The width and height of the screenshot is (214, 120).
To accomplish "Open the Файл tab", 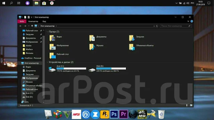I will click(22, 21).
